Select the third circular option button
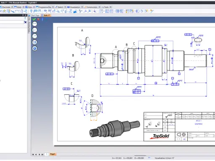215x161 pixels. [x=35, y=36]
